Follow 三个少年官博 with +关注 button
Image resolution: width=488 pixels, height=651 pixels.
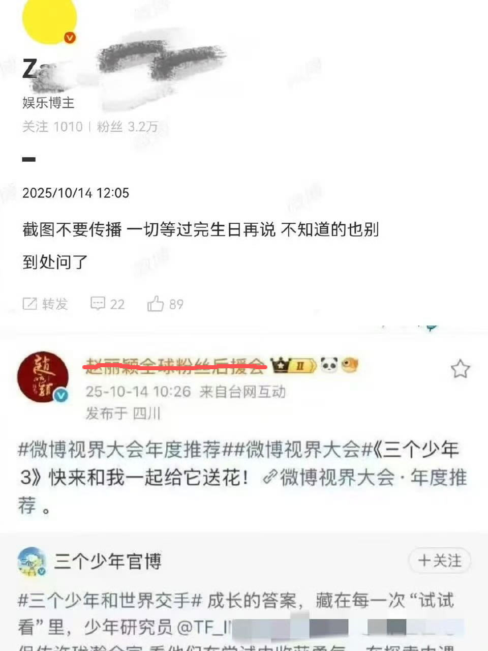tap(440, 560)
